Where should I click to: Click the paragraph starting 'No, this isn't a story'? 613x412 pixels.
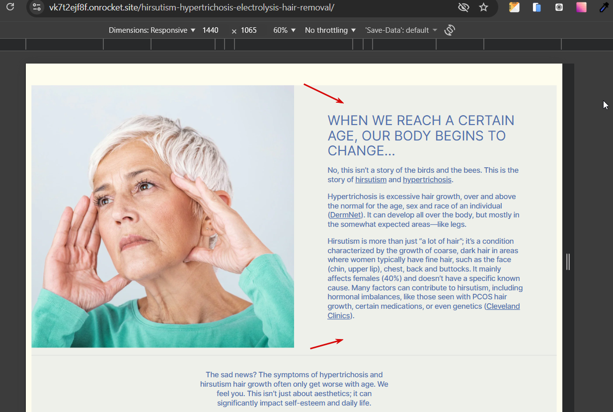423,175
